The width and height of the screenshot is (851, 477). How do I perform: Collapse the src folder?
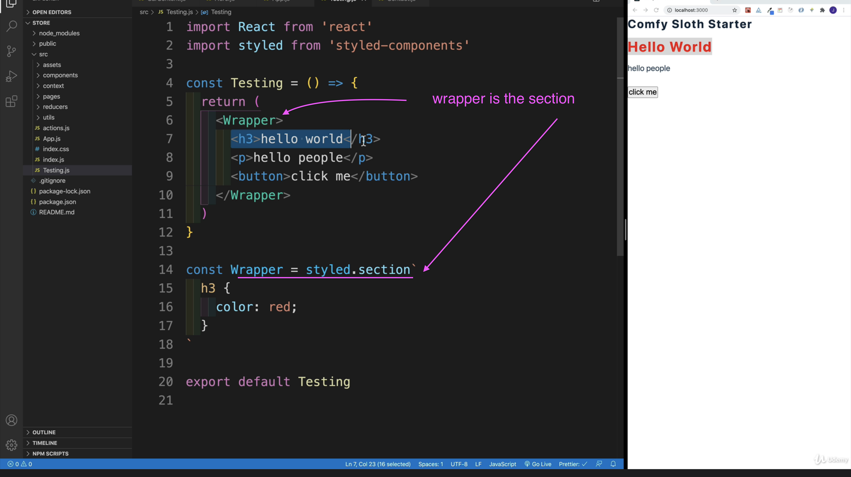[x=43, y=54]
